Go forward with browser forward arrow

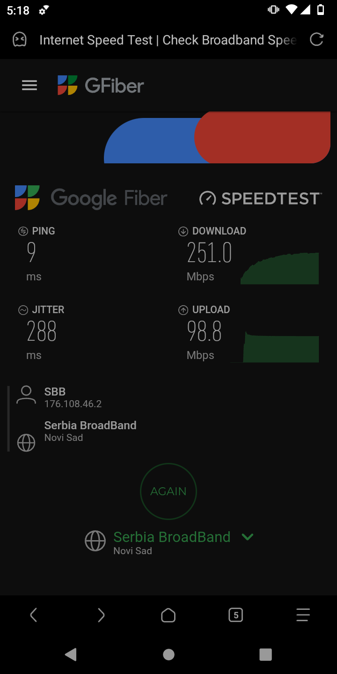pyautogui.click(x=101, y=615)
